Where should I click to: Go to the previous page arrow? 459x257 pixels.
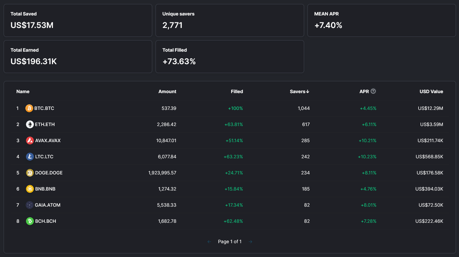click(x=209, y=242)
